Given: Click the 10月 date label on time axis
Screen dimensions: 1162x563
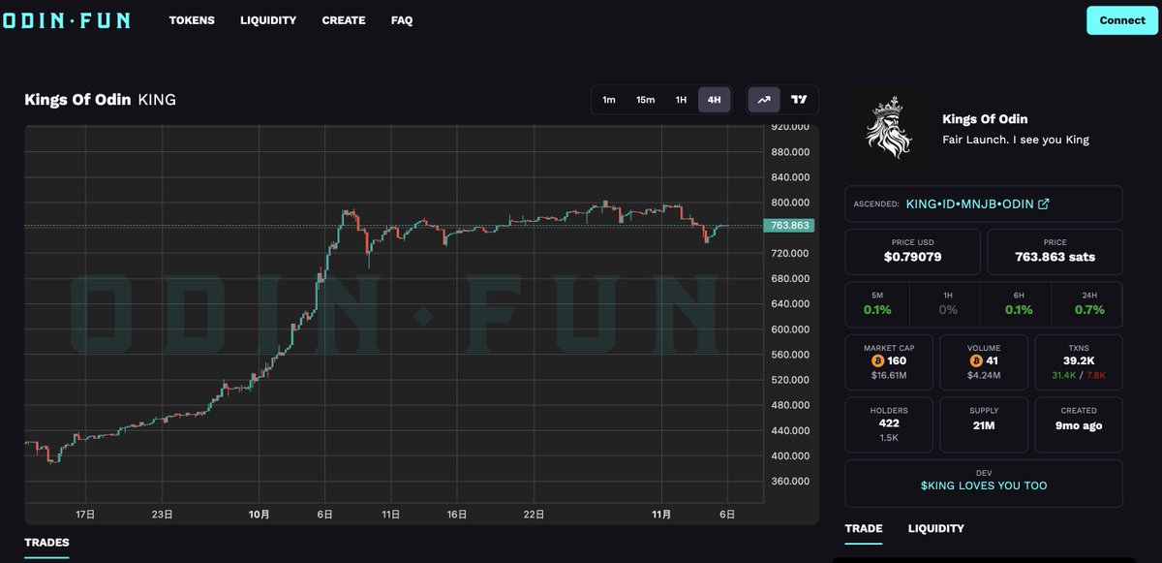Looking at the screenshot, I should [x=259, y=515].
